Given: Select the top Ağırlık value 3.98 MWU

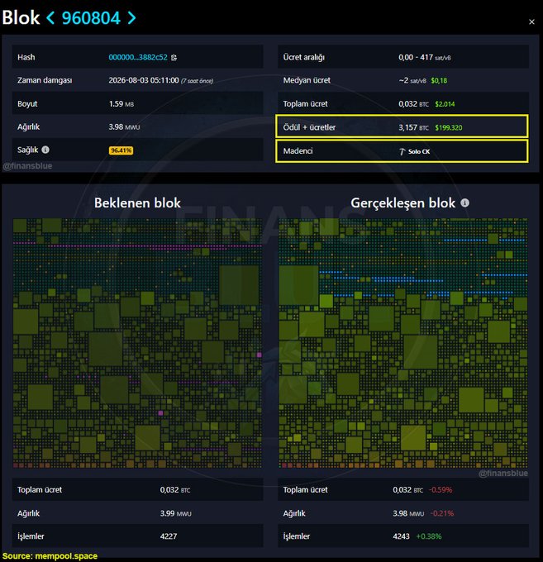Looking at the screenshot, I should (124, 127).
